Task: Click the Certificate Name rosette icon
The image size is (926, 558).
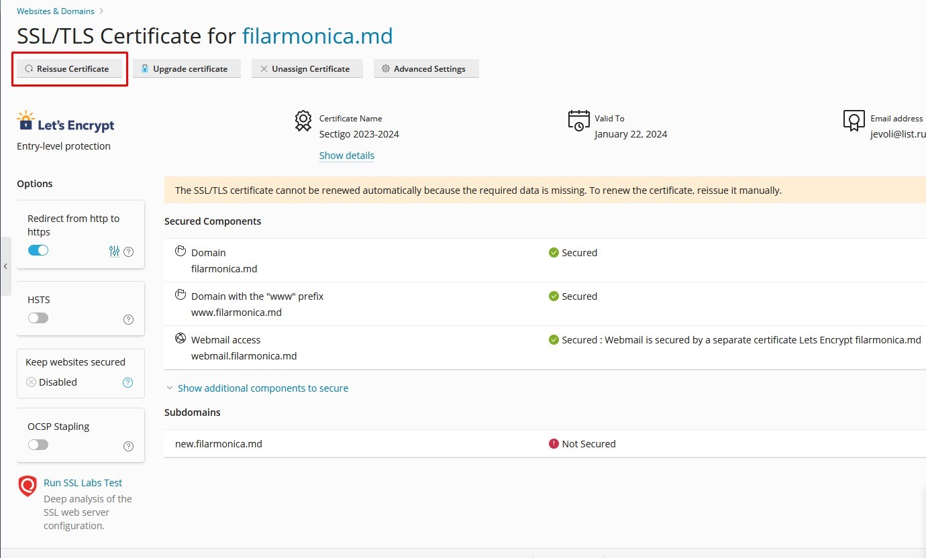Action: 303,121
